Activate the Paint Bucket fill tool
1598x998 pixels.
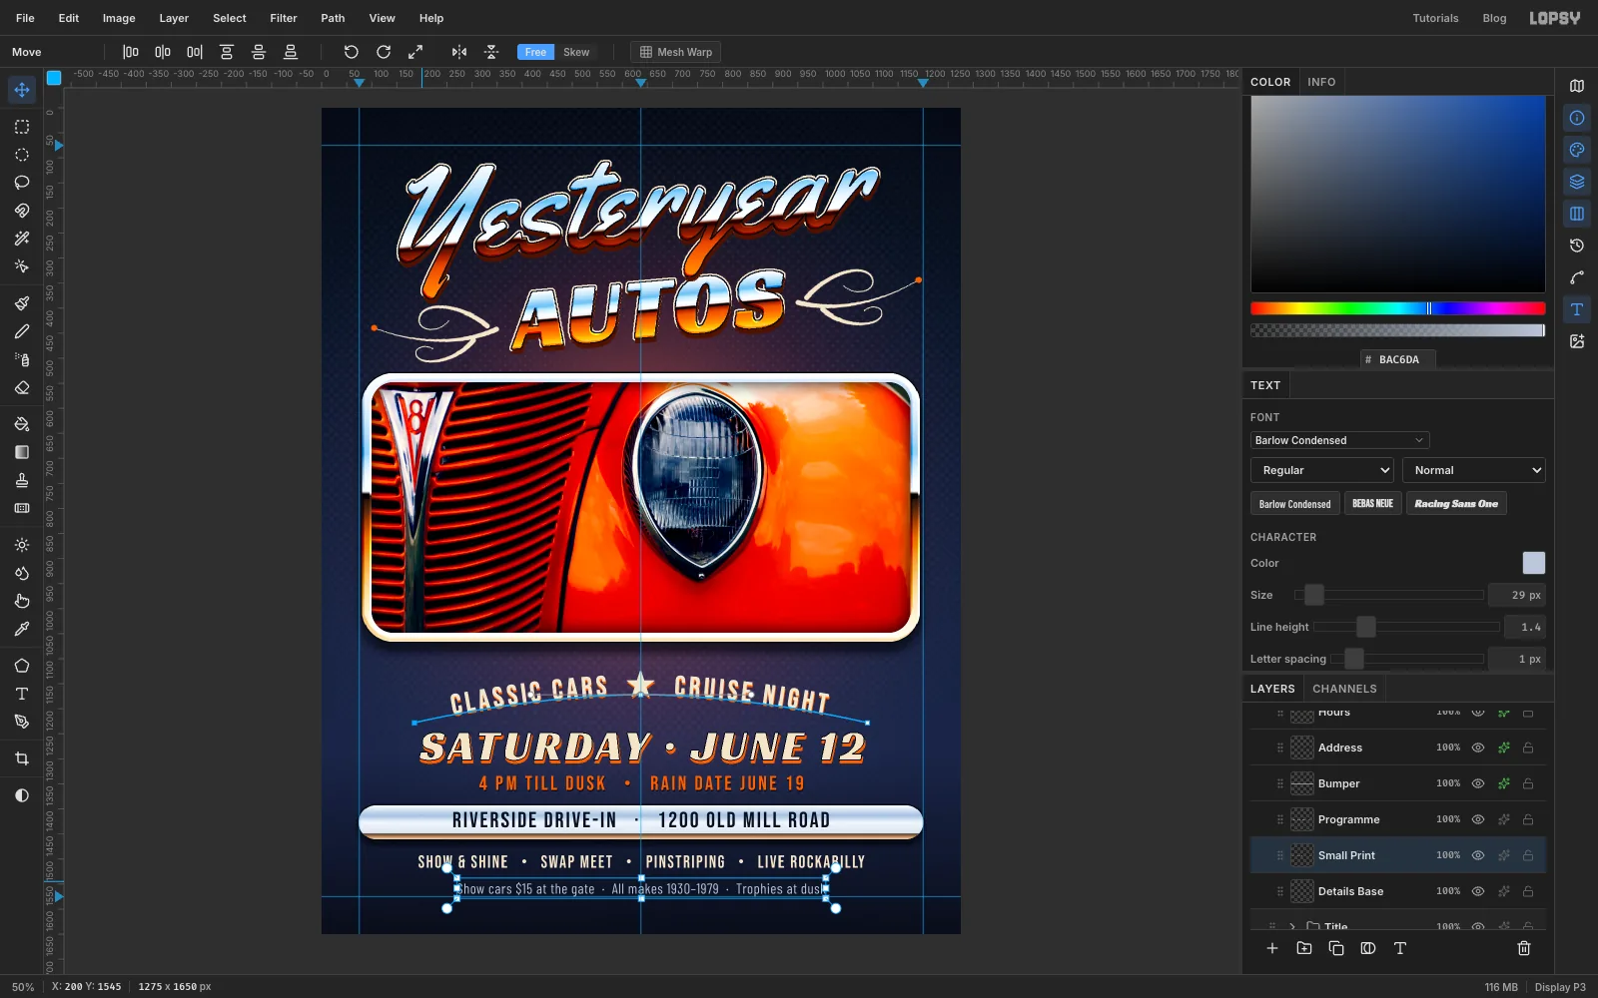click(x=22, y=424)
